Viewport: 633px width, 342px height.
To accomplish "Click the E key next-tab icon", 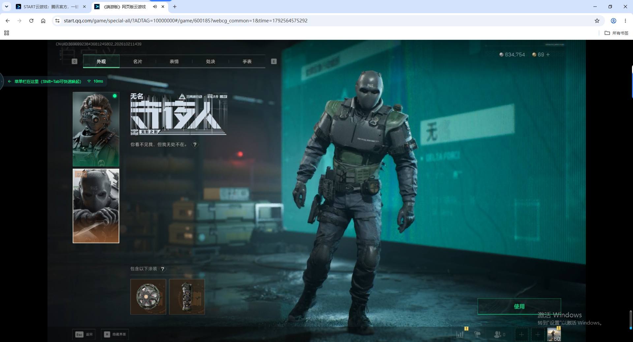I will point(274,62).
